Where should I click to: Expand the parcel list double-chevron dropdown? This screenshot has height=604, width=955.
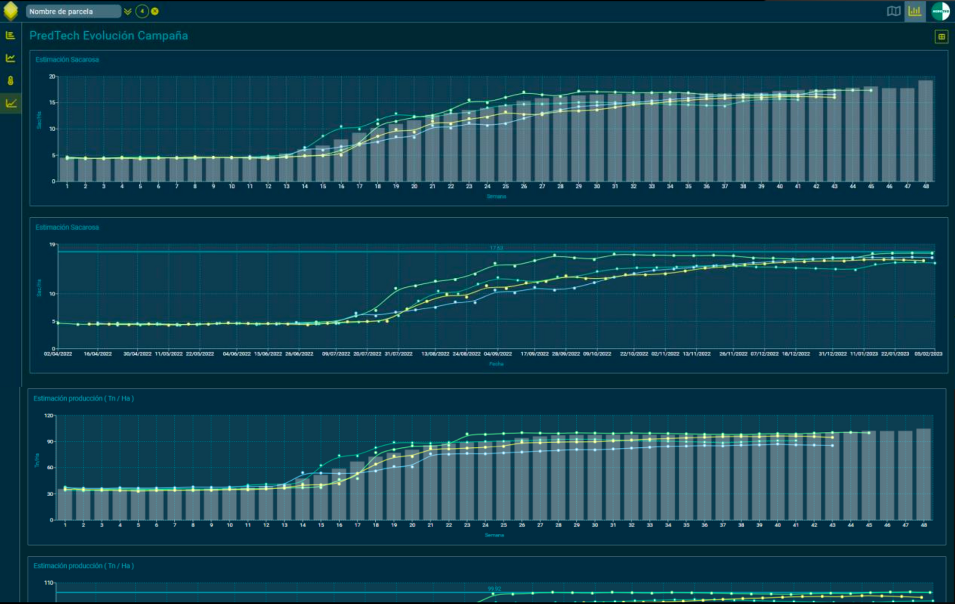pyautogui.click(x=128, y=11)
